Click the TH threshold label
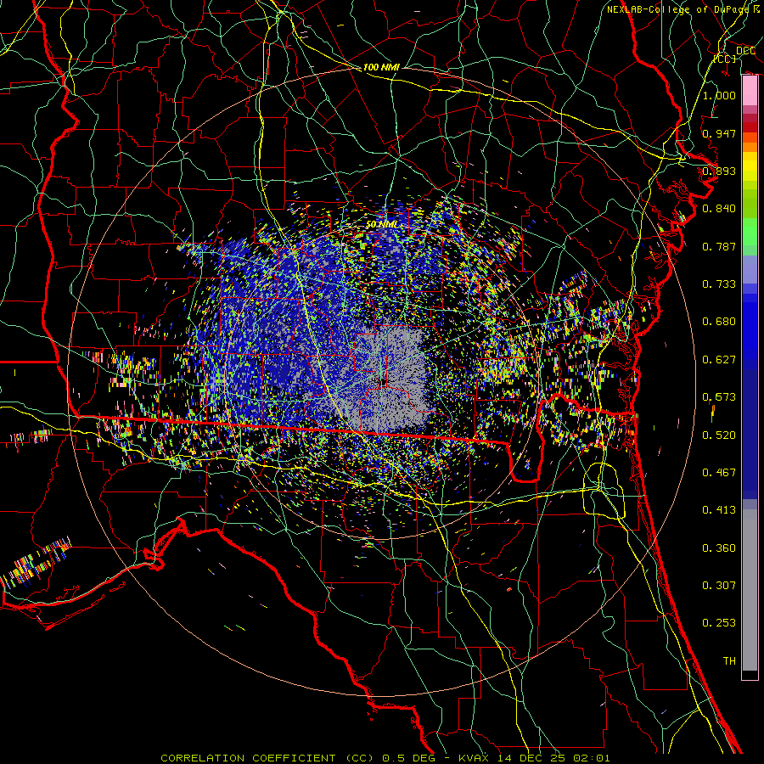 [x=729, y=661]
